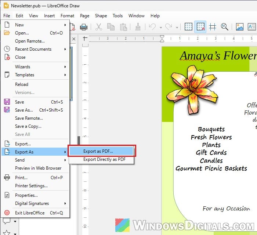The height and width of the screenshot is (235, 257).
Task: Open the Redo history dropdown arrow
Action: pos(177,28)
